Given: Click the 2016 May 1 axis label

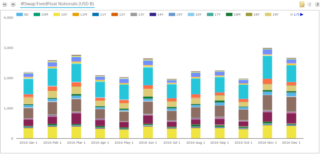Looking at the screenshot, I should 124,142.
